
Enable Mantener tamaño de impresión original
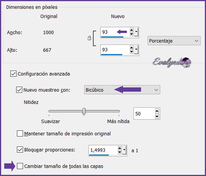coord(20,133)
